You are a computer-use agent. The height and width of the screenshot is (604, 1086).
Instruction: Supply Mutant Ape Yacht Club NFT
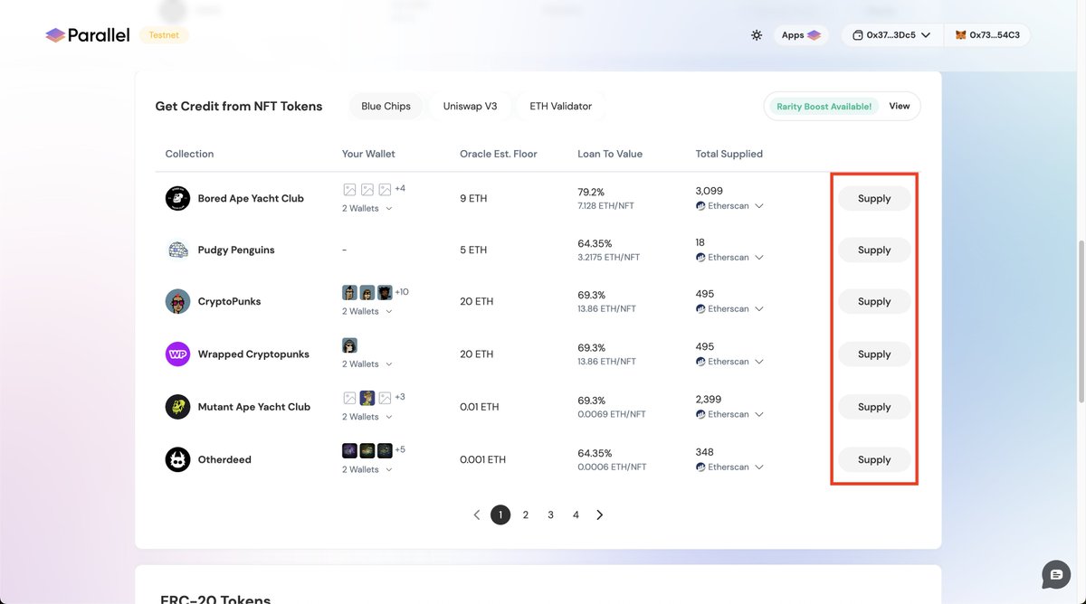click(874, 407)
